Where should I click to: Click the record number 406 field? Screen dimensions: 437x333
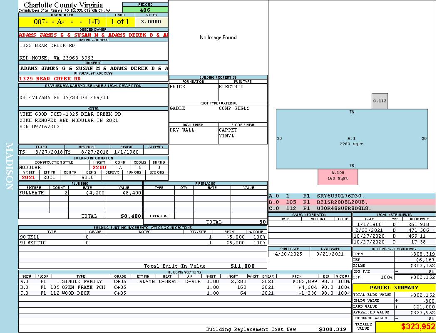click(145, 10)
